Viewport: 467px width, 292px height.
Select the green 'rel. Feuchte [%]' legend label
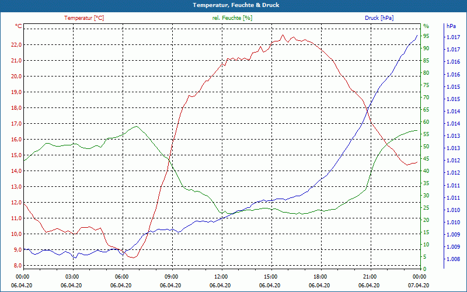pos(232,18)
